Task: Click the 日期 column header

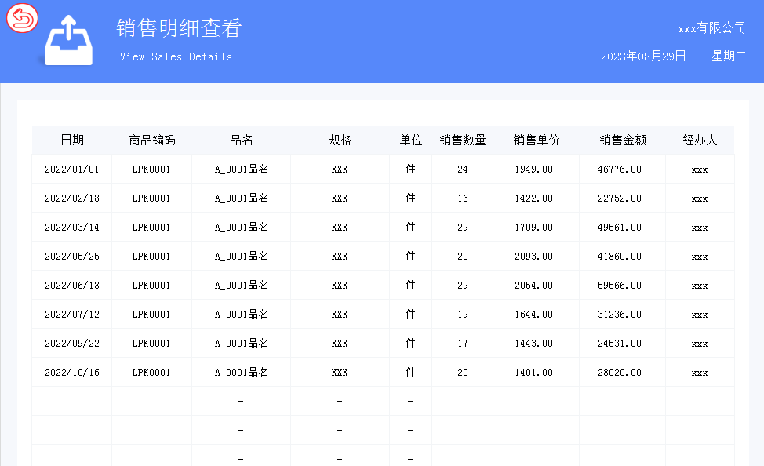Action: pyautogui.click(x=72, y=140)
